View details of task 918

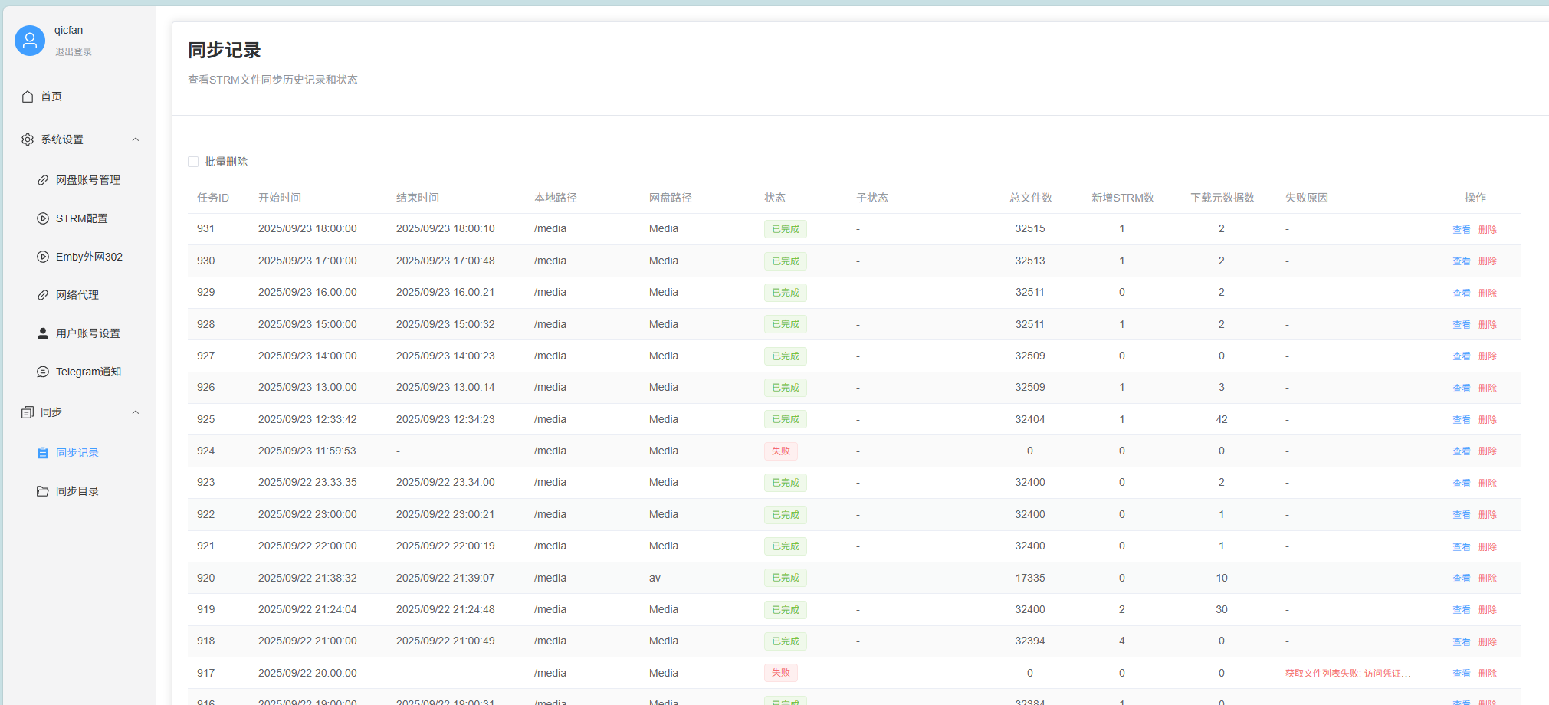click(x=1462, y=642)
